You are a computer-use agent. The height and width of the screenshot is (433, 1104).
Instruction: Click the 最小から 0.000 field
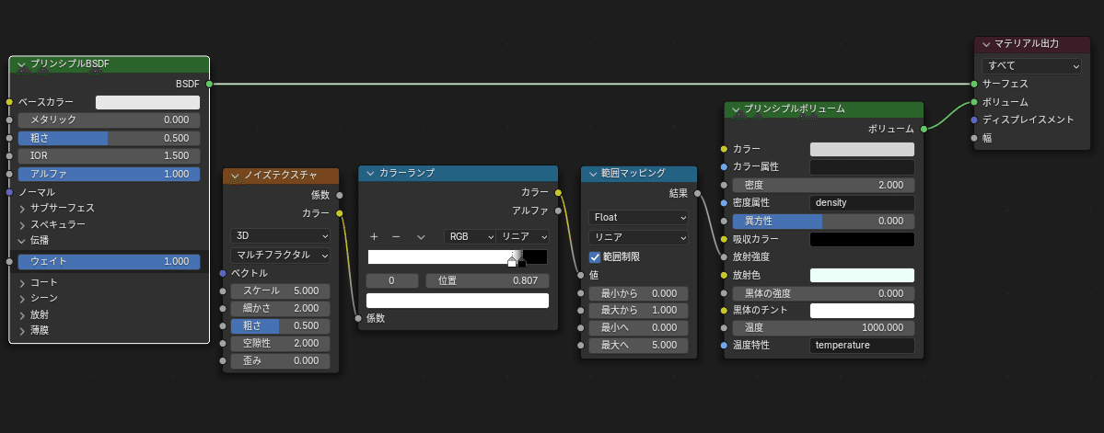(638, 293)
